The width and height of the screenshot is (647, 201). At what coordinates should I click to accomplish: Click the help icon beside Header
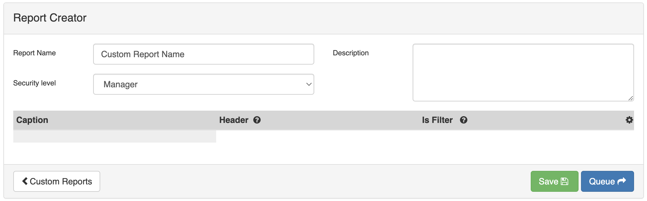(x=257, y=120)
